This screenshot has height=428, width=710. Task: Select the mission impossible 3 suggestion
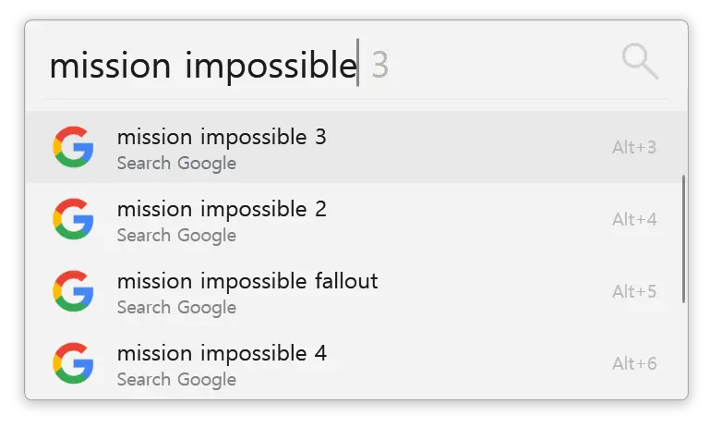click(x=354, y=147)
